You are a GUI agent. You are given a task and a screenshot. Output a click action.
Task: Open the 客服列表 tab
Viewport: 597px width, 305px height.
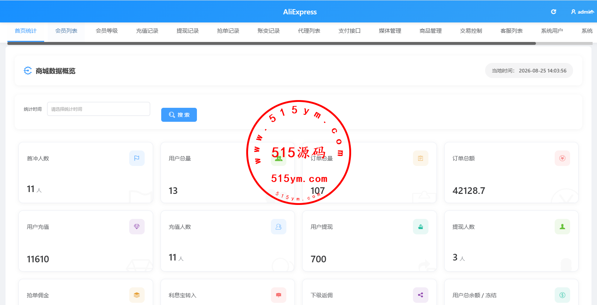(x=512, y=31)
